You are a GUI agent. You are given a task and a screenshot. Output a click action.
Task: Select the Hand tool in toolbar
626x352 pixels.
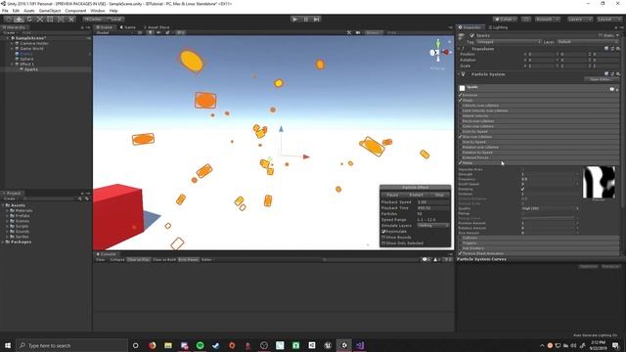8,20
